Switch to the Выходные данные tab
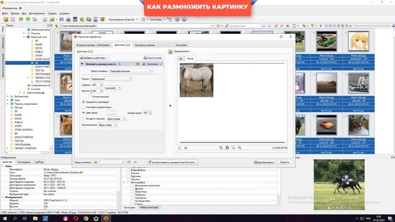Screen dimensions: 395x222 145,45
